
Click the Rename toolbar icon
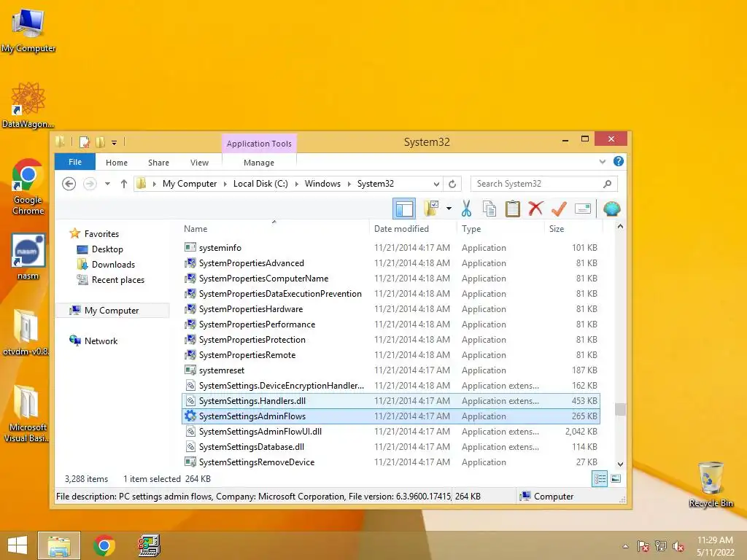pos(583,209)
